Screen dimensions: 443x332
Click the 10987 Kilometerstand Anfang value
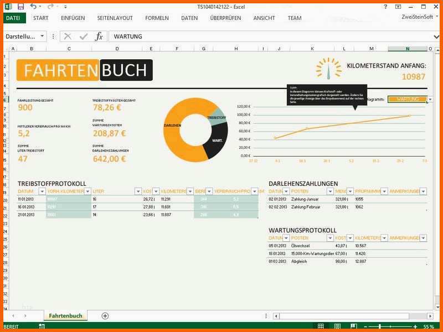coord(413,76)
